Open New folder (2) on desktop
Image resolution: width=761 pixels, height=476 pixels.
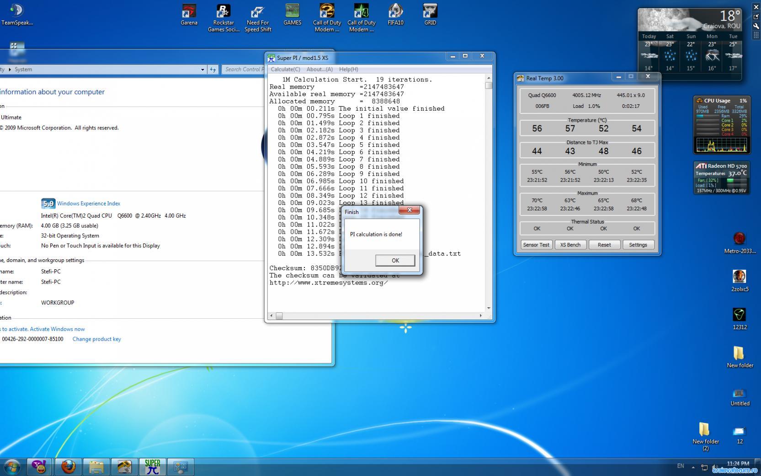coord(705,437)
